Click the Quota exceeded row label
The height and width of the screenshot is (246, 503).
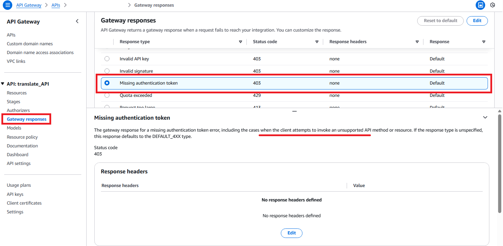136,95
